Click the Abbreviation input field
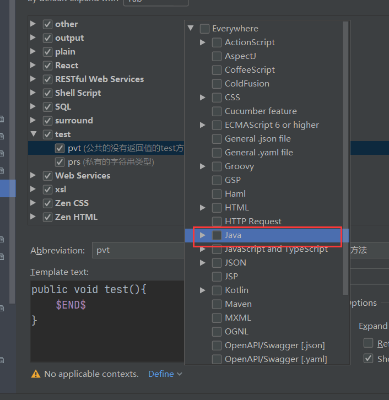Viewport: 389px width, 400px height. click(138, 250)
